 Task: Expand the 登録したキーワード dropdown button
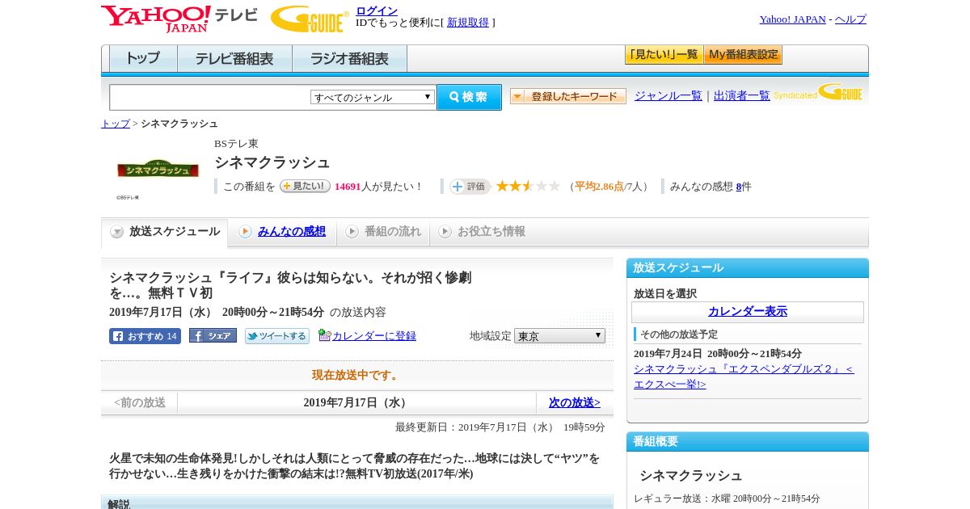pyautogui.click(x=568, y=96)
